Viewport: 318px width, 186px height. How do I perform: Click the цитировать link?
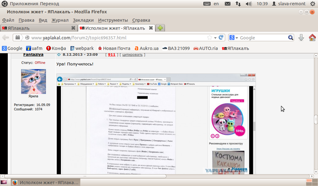[133, 55]
